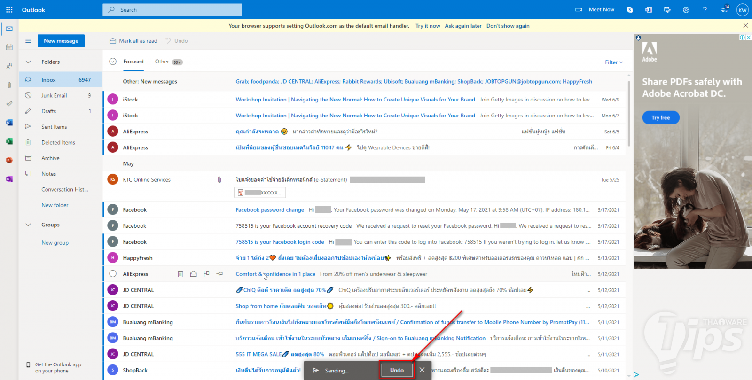The width and height of the screenshot is (752, 380).
Task: Open the Drafts folder
Action: point(60,111)
